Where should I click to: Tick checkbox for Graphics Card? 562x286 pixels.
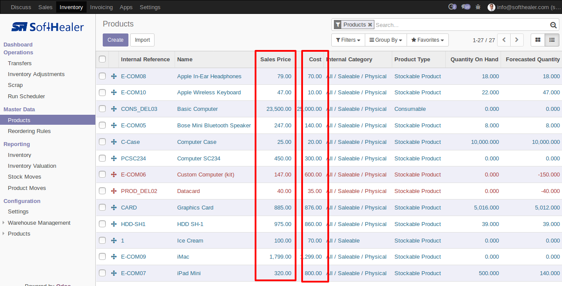tap(102, 207)
